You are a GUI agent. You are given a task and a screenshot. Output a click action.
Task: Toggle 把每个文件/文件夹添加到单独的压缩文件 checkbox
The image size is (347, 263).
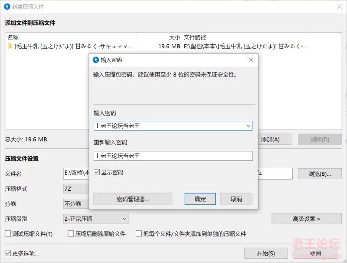(139, 233)
